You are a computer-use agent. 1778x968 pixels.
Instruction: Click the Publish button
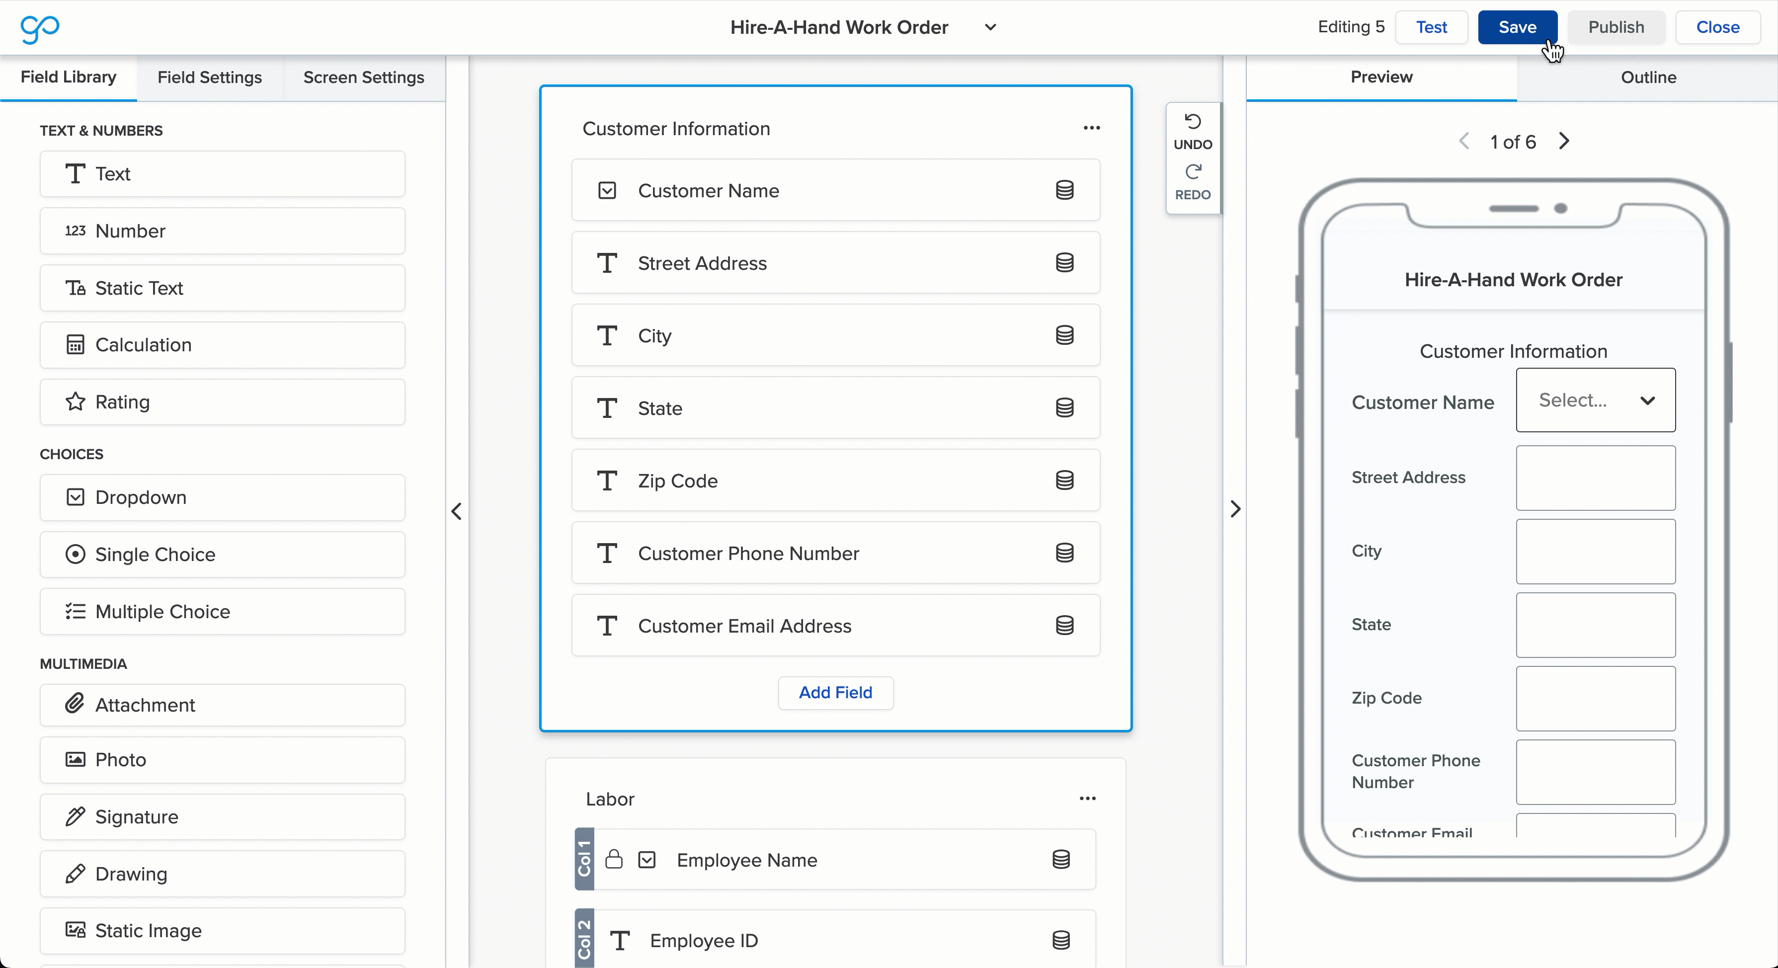tap(1616, 28)
